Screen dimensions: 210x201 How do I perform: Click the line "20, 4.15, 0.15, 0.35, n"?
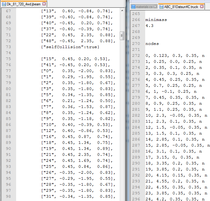click(176, 175)
